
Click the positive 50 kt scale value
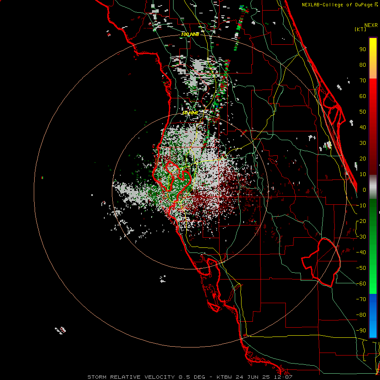pos(363,112)
